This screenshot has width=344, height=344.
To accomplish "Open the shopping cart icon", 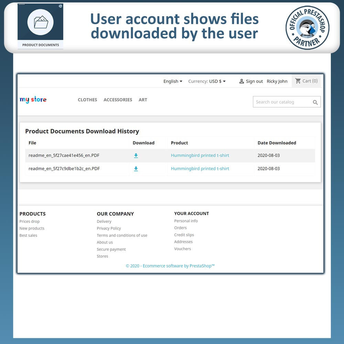I will point(298,81).
